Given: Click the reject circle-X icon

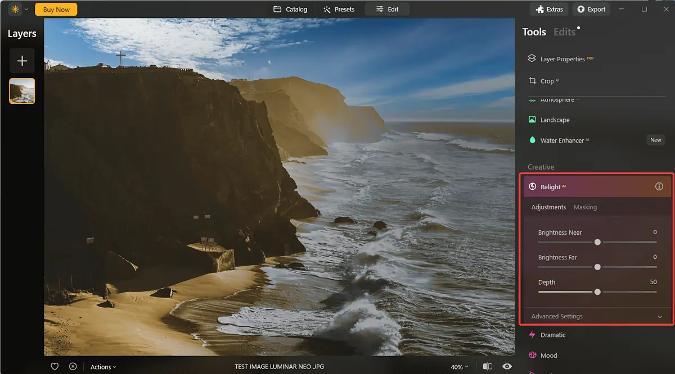Looking at the screenshot, I should tap(73, 366).
